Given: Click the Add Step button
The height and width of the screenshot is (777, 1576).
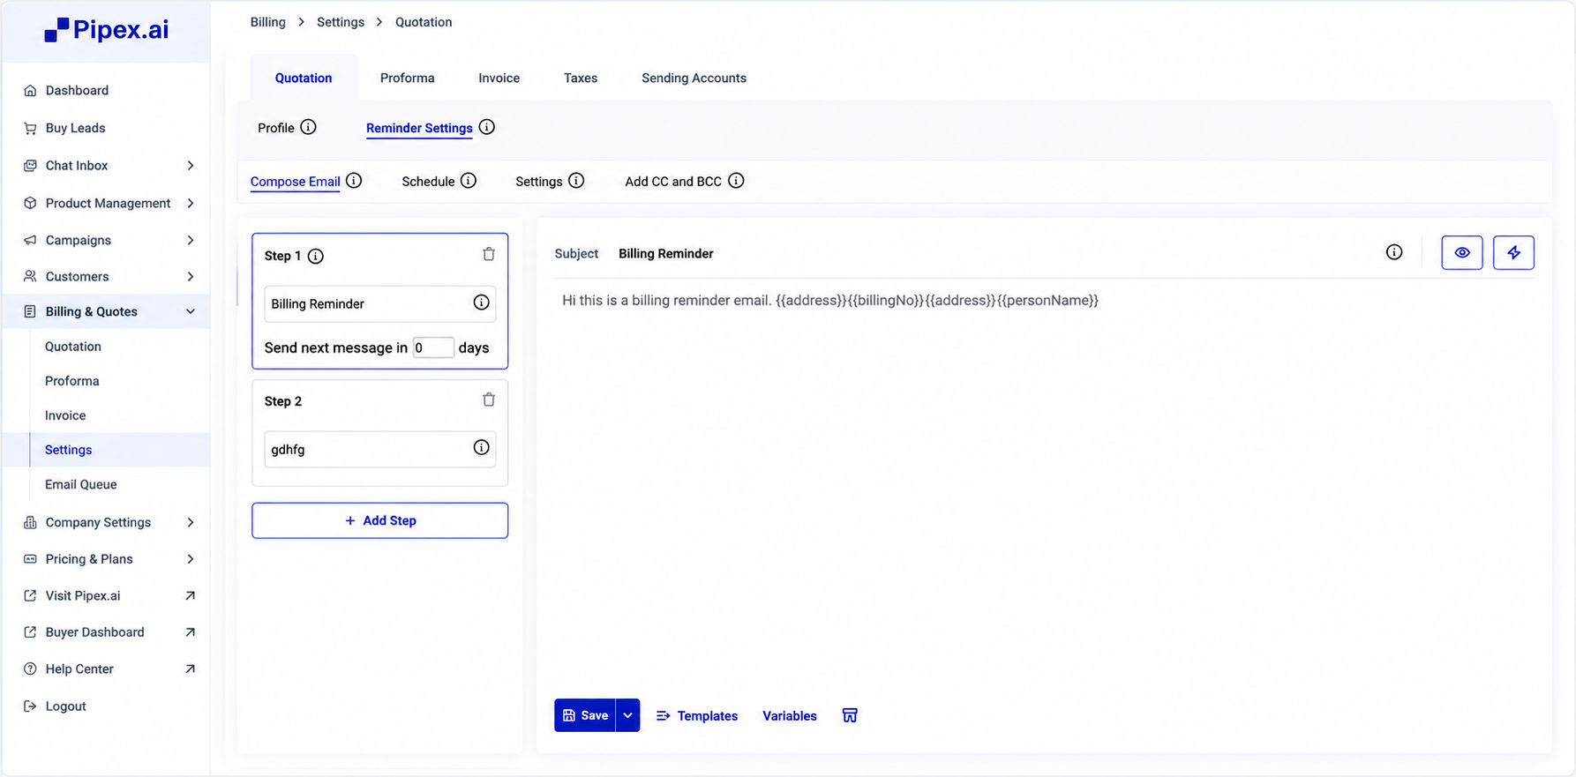Looking at the screenshot, I should pyautogui.click(x=379, y=520).
